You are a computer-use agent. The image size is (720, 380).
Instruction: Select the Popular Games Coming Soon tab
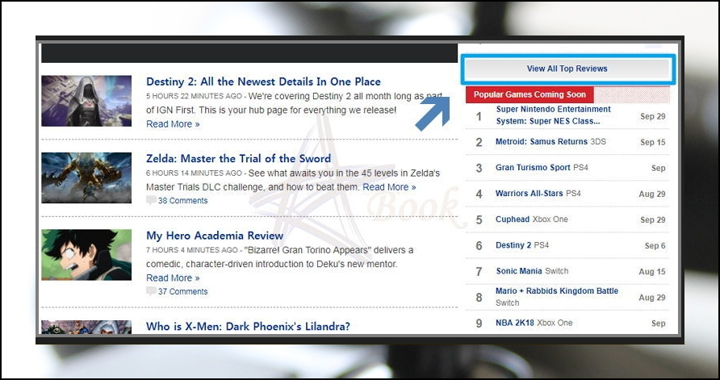pos(530,94)
